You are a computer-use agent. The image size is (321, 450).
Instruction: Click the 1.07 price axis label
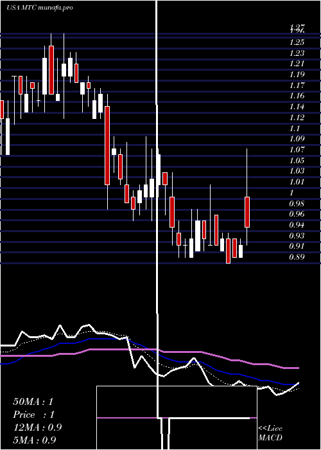point(297,150)
